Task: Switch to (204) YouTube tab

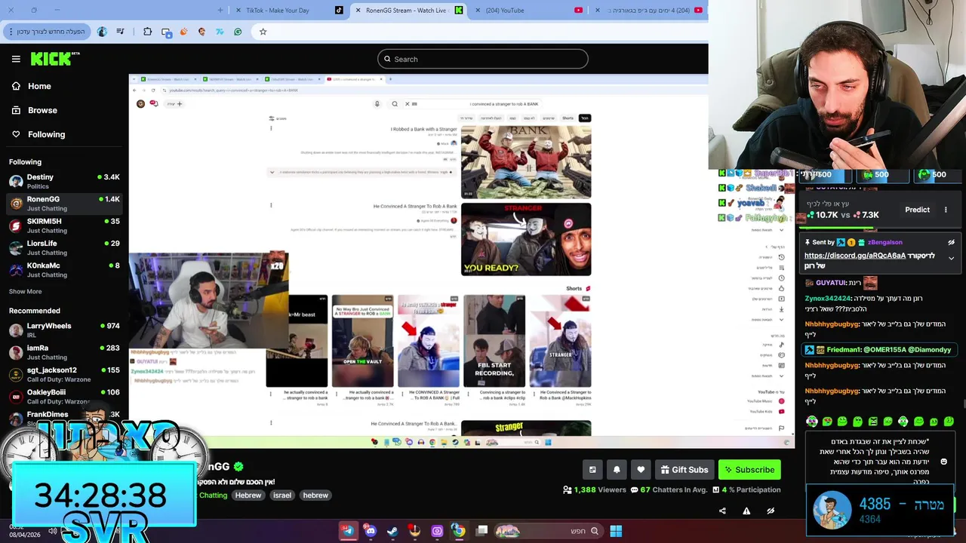Action: click(528, 11)
